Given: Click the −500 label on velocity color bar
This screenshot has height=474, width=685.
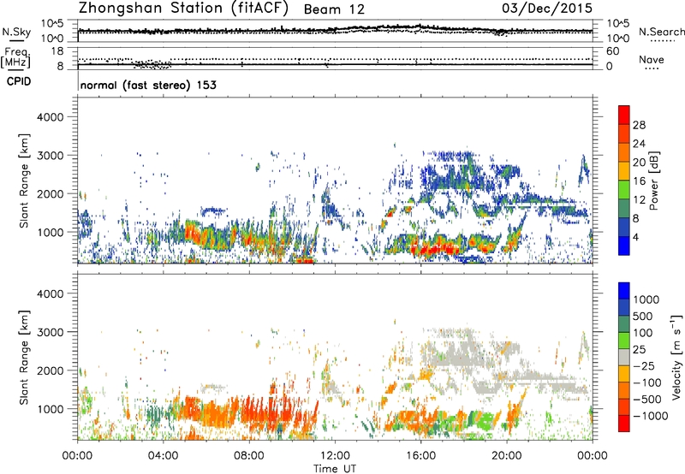Looking at the screenshot, I should [x=647, y=400].
